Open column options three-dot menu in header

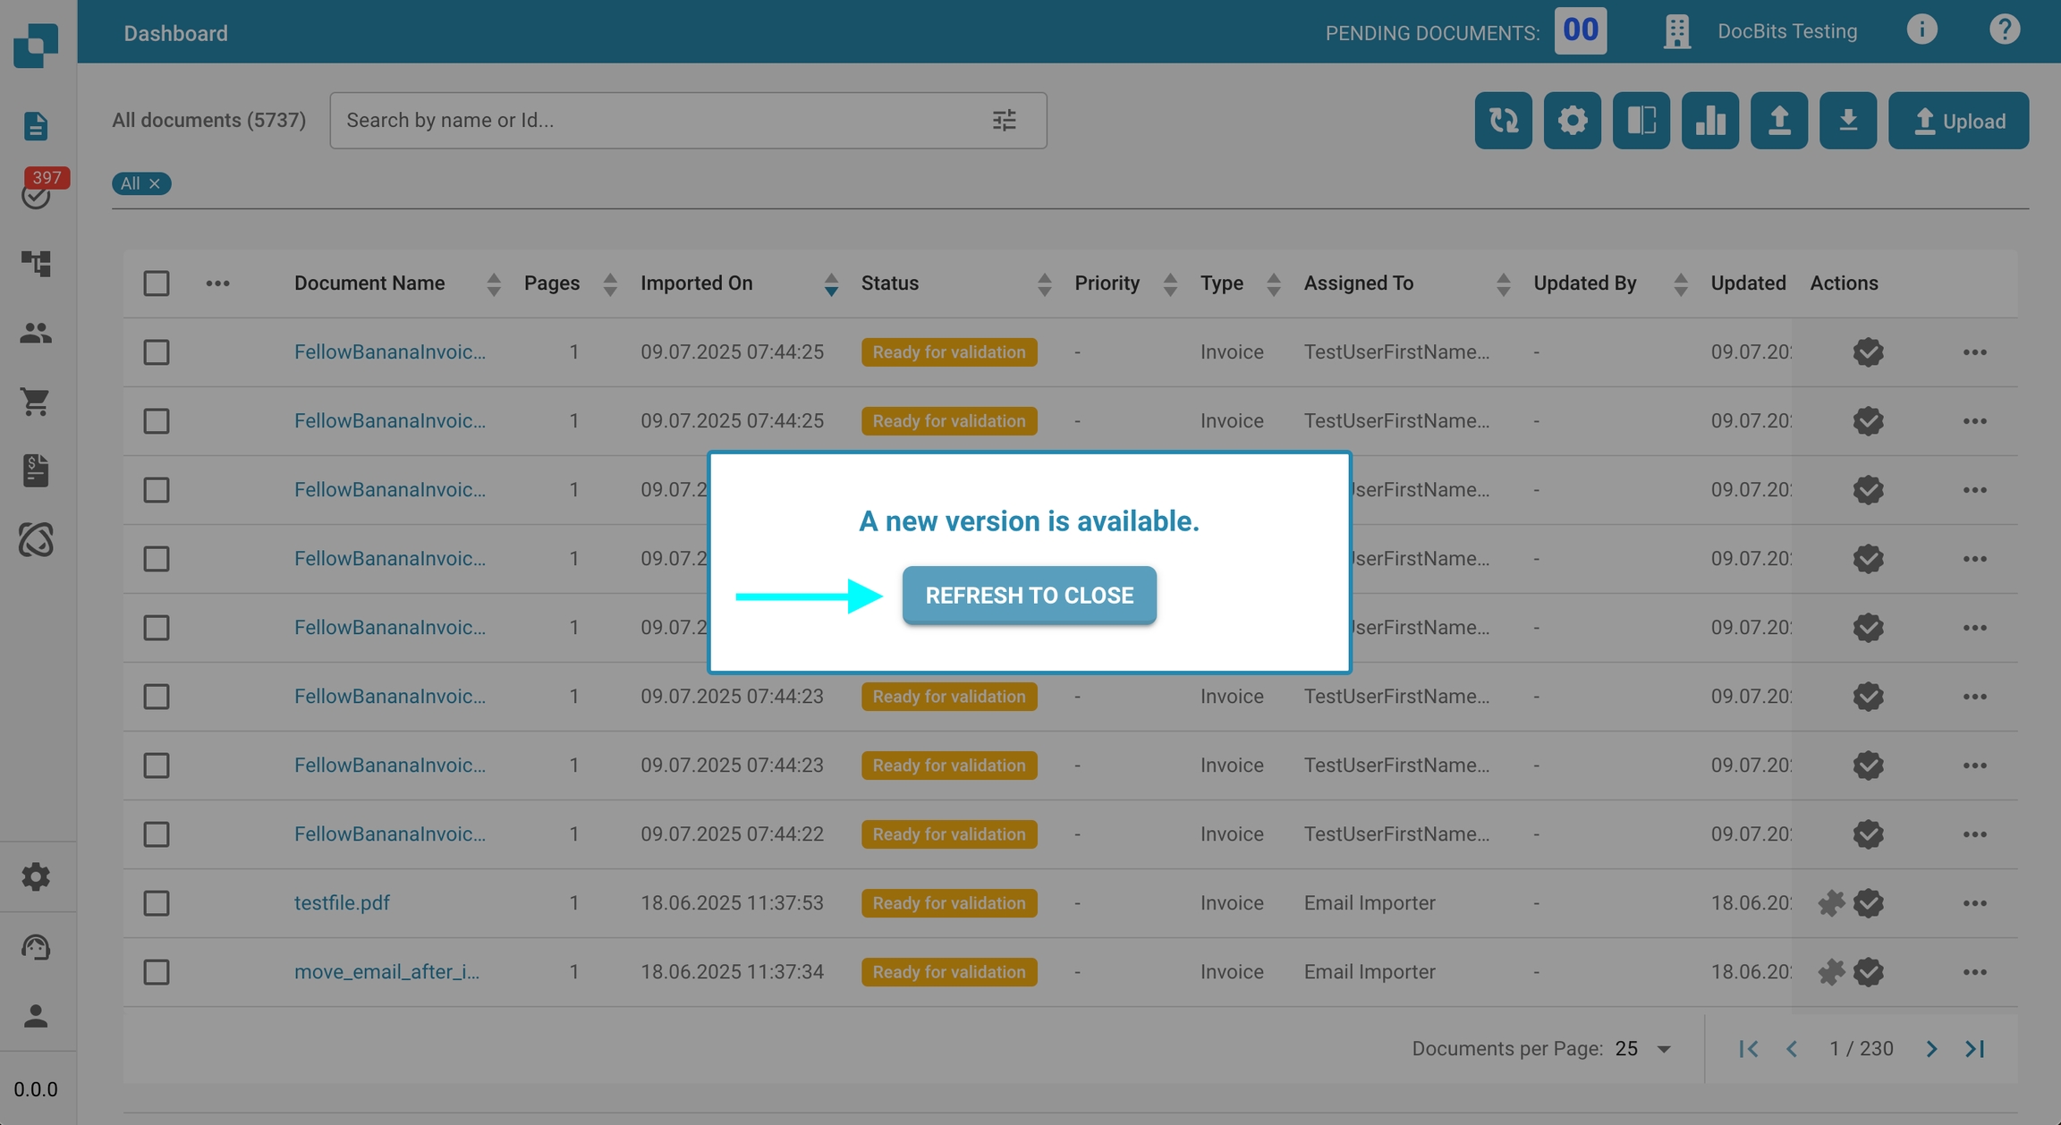(x=217, y=283)
